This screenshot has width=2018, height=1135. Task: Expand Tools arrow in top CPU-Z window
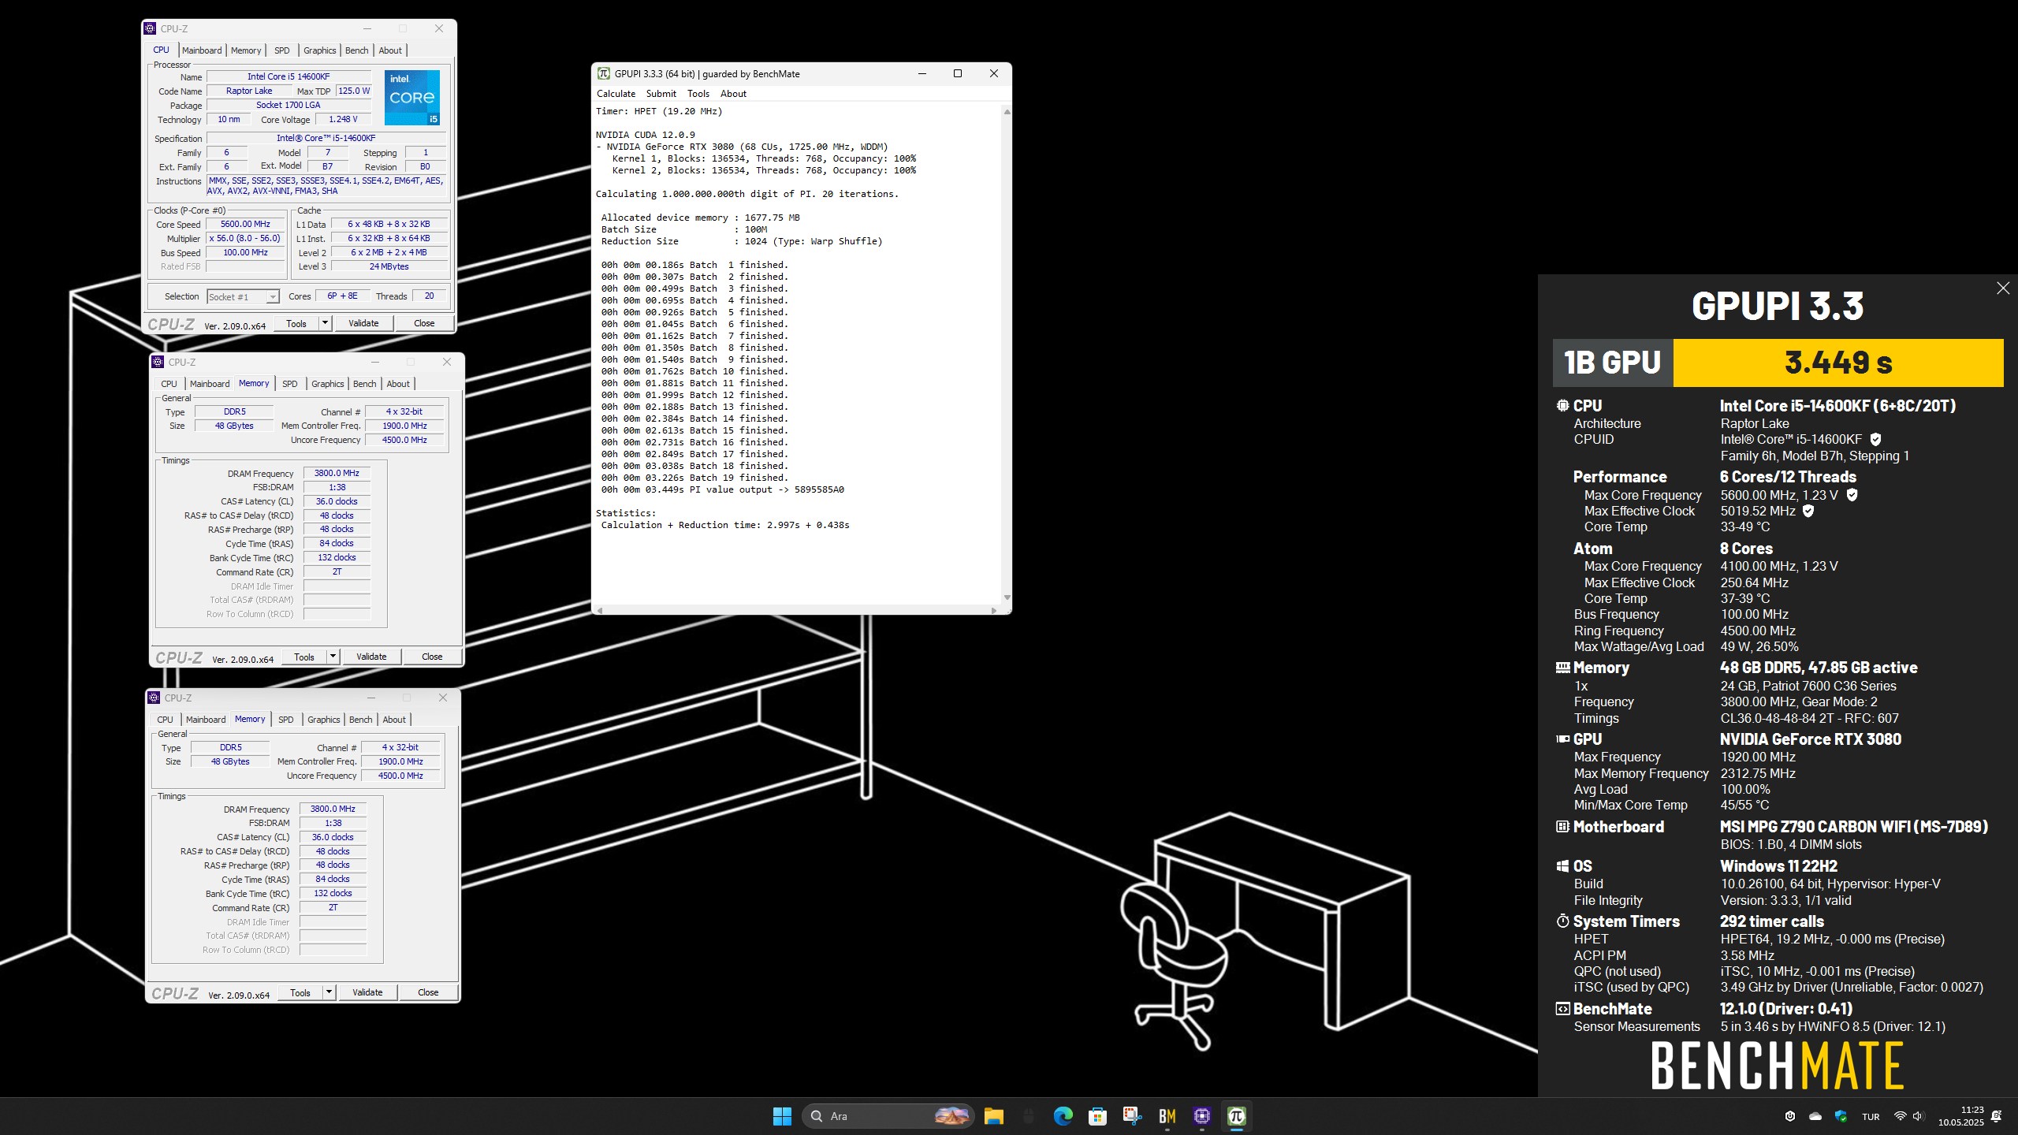pos(324,323)
